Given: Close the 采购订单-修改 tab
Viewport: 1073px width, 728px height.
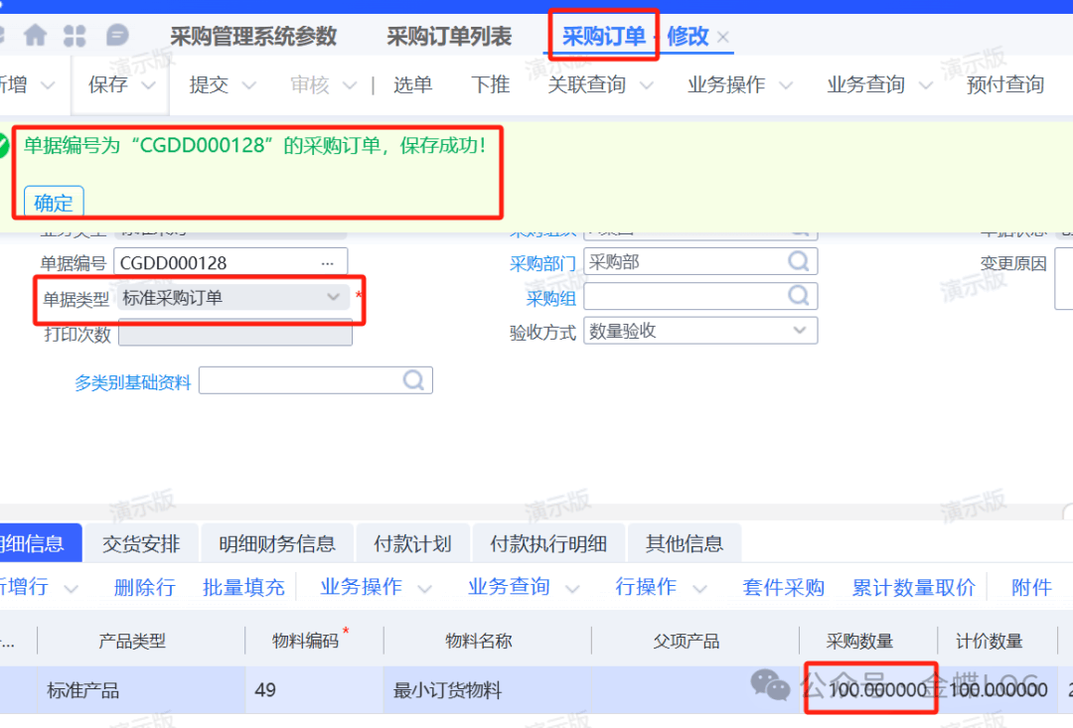Looking at the screenshot, I should pyautogui.click(x=723, y=38).
